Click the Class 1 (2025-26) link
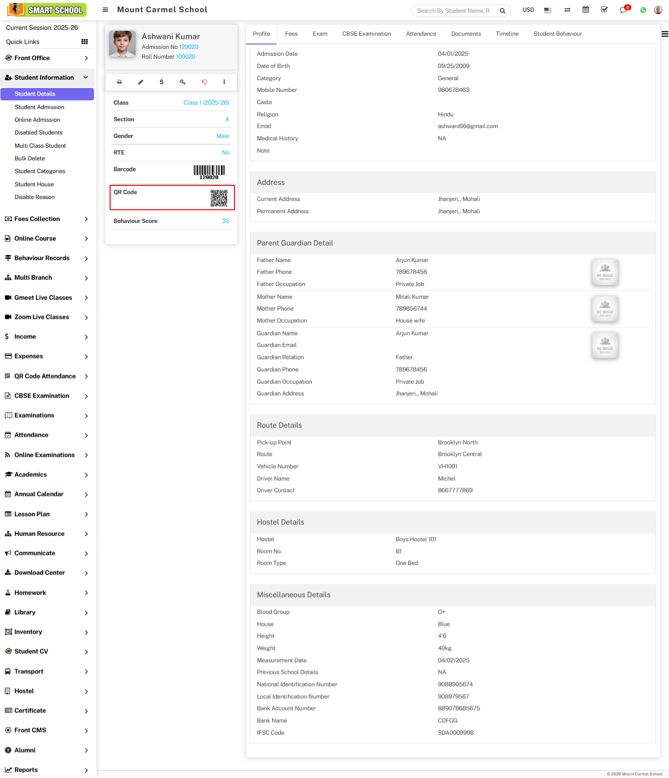Image resolution: width=669 pixels, height=778 pixels. click(x=206, y=103)
